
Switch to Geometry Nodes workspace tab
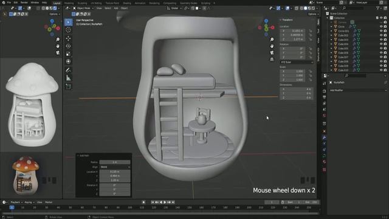click(188, 3)
